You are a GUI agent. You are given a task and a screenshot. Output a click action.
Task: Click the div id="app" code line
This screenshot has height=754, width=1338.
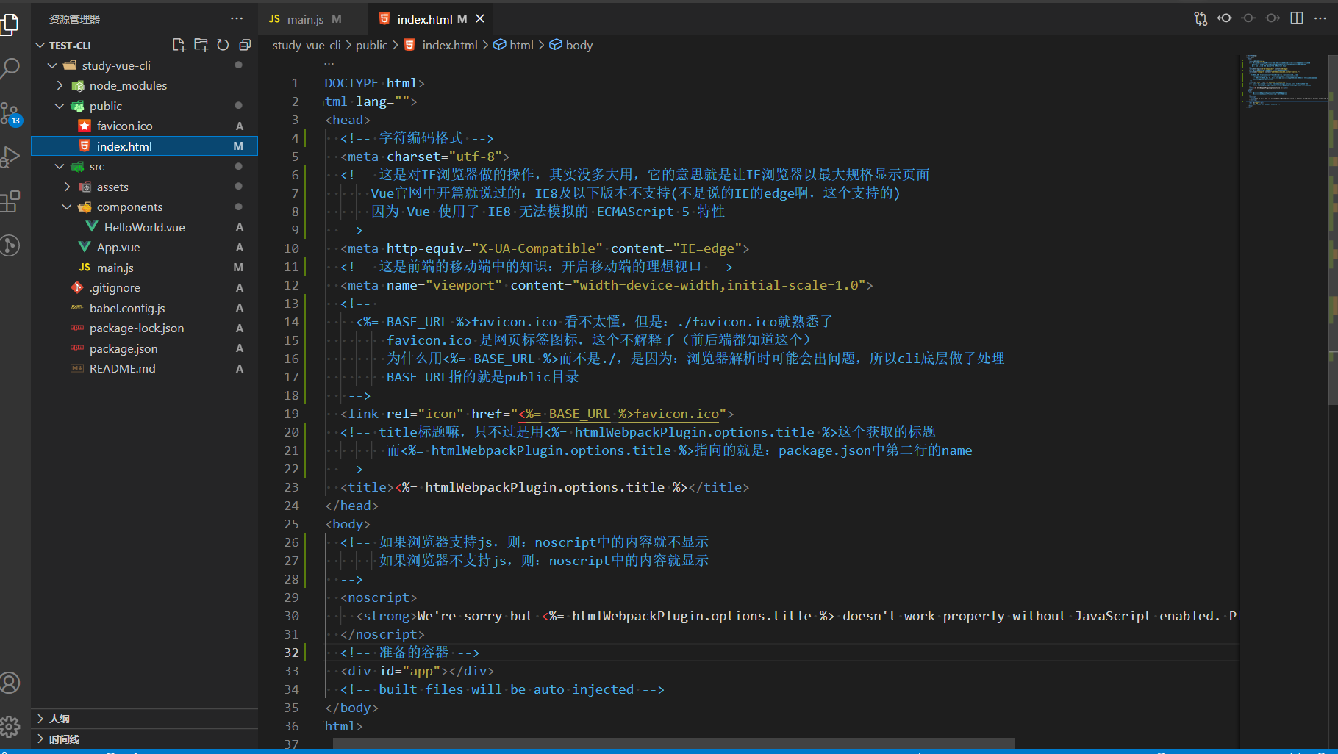coord(418,671)
